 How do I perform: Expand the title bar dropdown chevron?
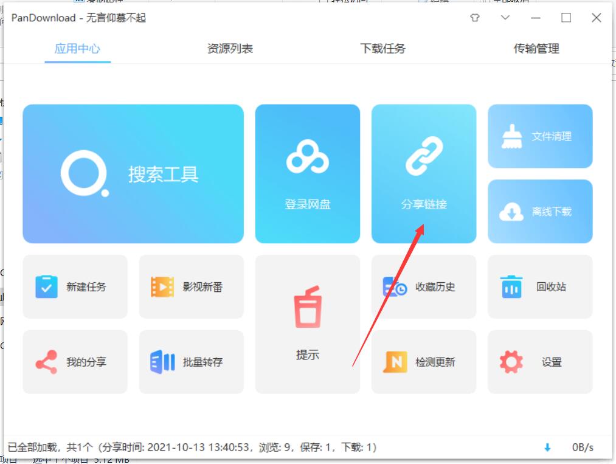coord(505,18)
